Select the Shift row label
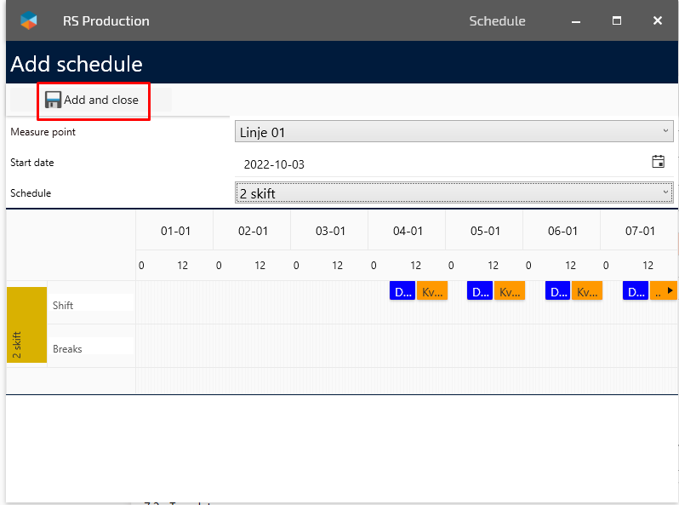This screenshot has height=505, width=679. (64, 305)
